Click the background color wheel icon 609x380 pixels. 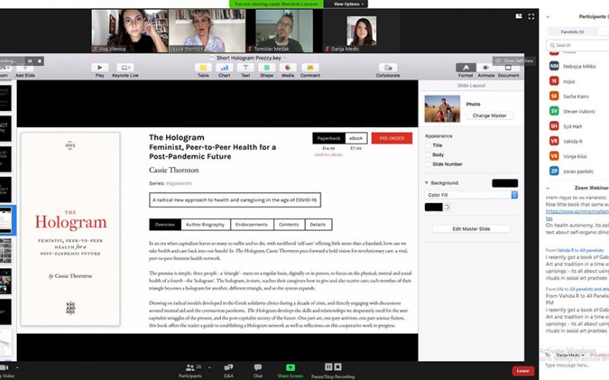pos(447,207)
